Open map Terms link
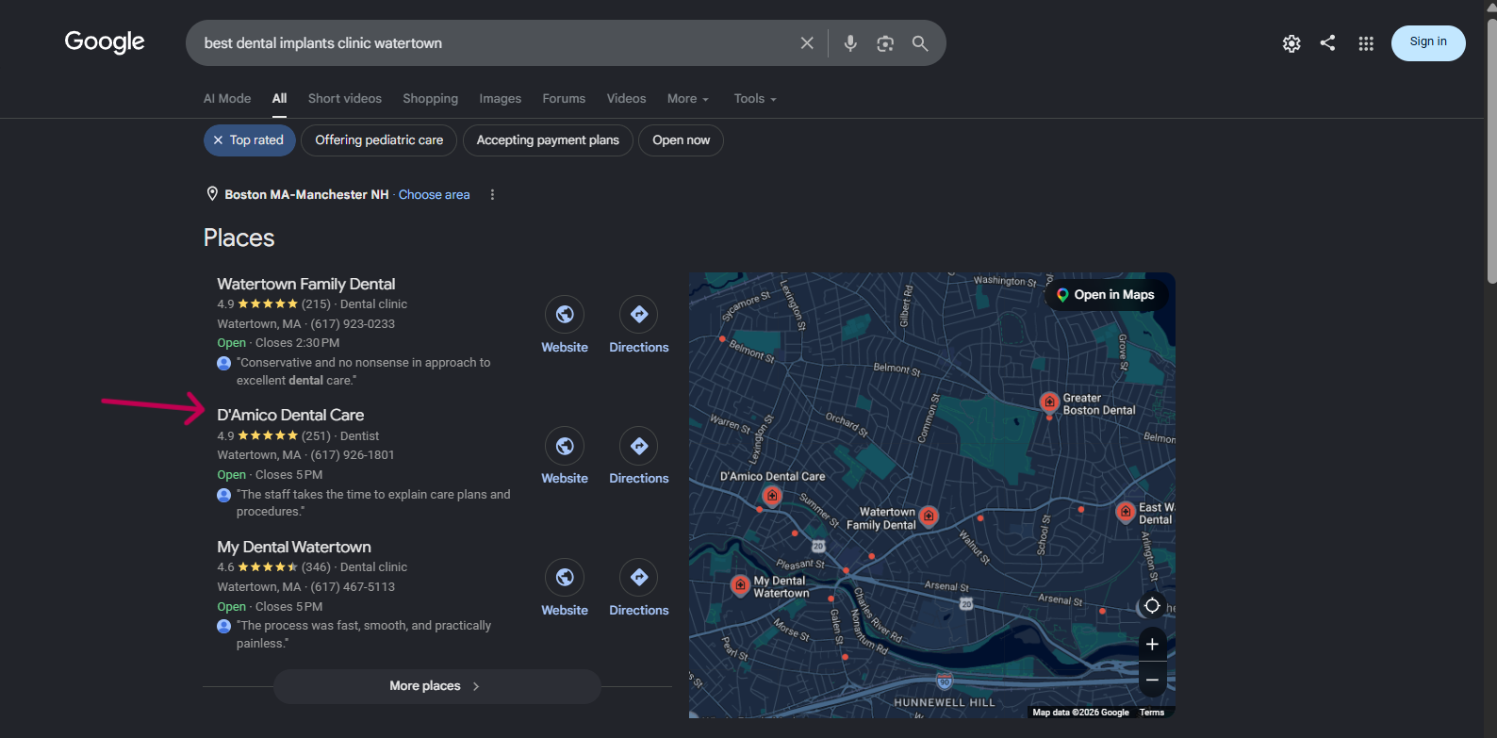The width and height of the screenshot is (1497, 738). (1152, 713)
